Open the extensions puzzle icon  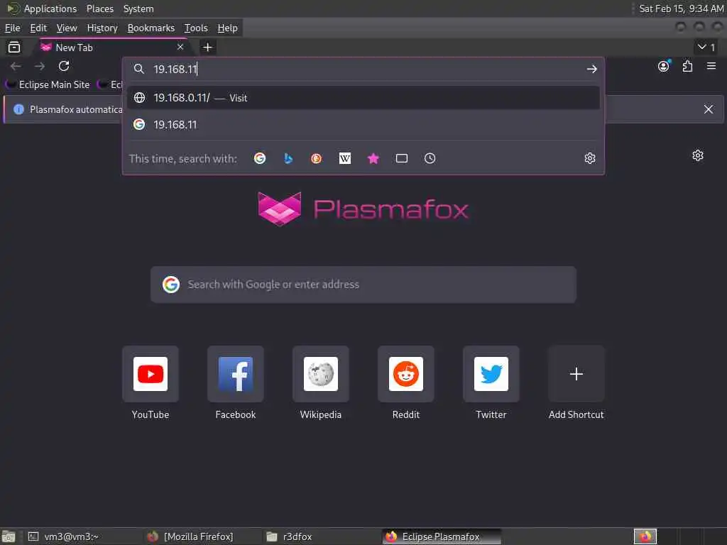(687, 66)
